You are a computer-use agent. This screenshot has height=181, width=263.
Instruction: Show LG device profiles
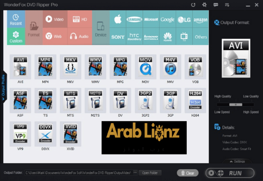(184, 19)
